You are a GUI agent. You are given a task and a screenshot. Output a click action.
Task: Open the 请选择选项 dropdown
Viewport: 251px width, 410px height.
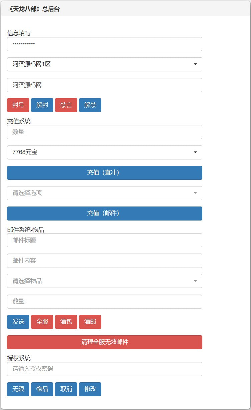104,193
